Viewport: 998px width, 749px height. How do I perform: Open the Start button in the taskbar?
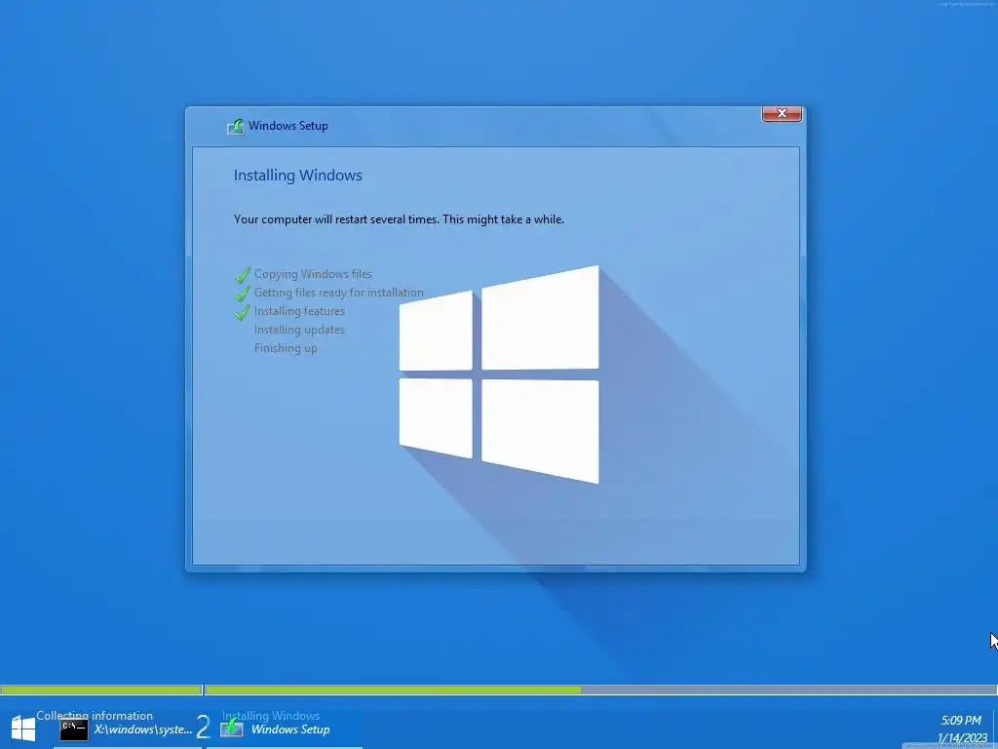pos(23,728)
